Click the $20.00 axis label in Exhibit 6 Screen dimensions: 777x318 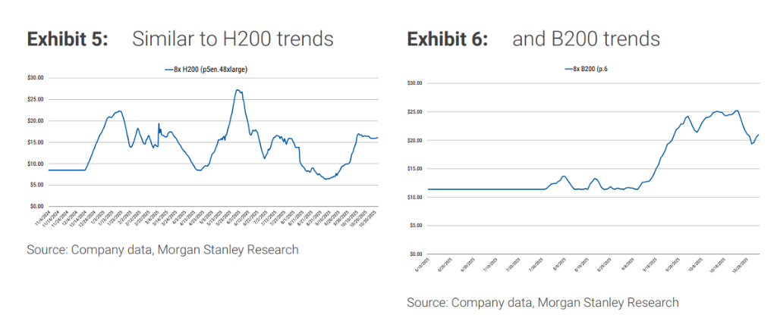click(415, 140)
